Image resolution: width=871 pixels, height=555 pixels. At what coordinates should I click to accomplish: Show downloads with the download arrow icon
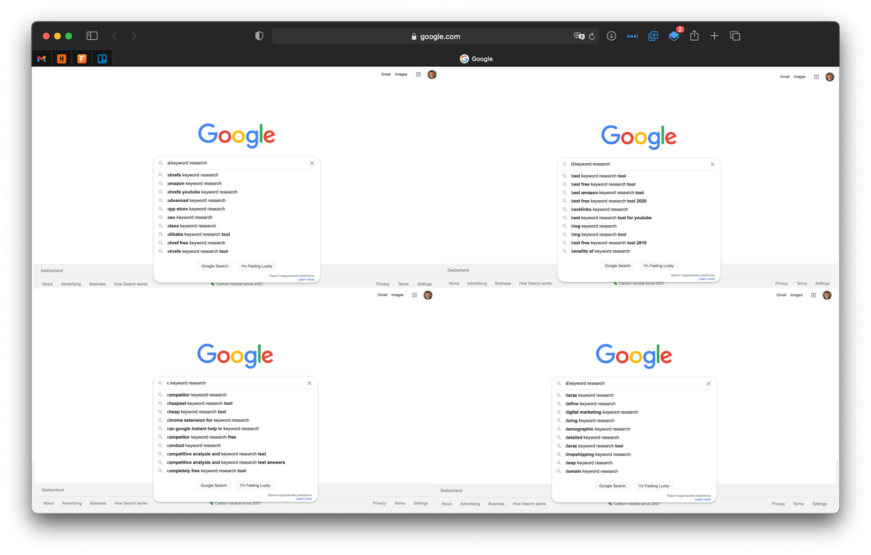click(x=611, y=36)
